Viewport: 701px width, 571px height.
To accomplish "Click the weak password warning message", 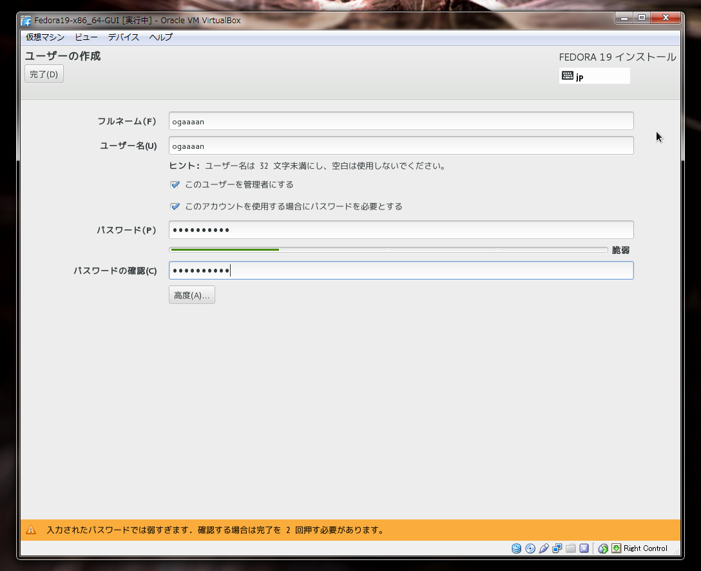I will tap(215, 530).
